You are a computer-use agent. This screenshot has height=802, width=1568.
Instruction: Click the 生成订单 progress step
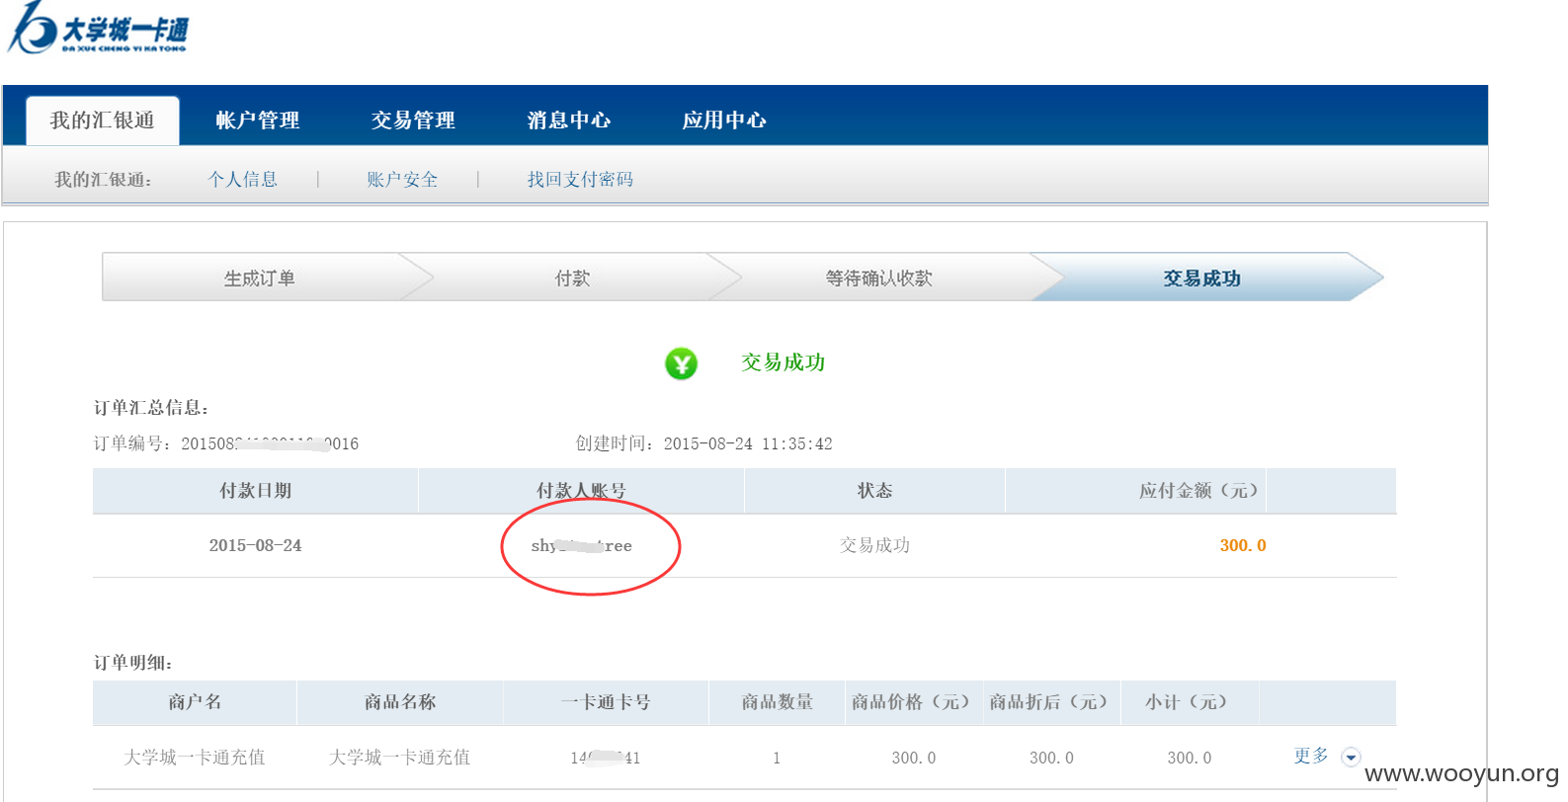click(x=260, y=279)
